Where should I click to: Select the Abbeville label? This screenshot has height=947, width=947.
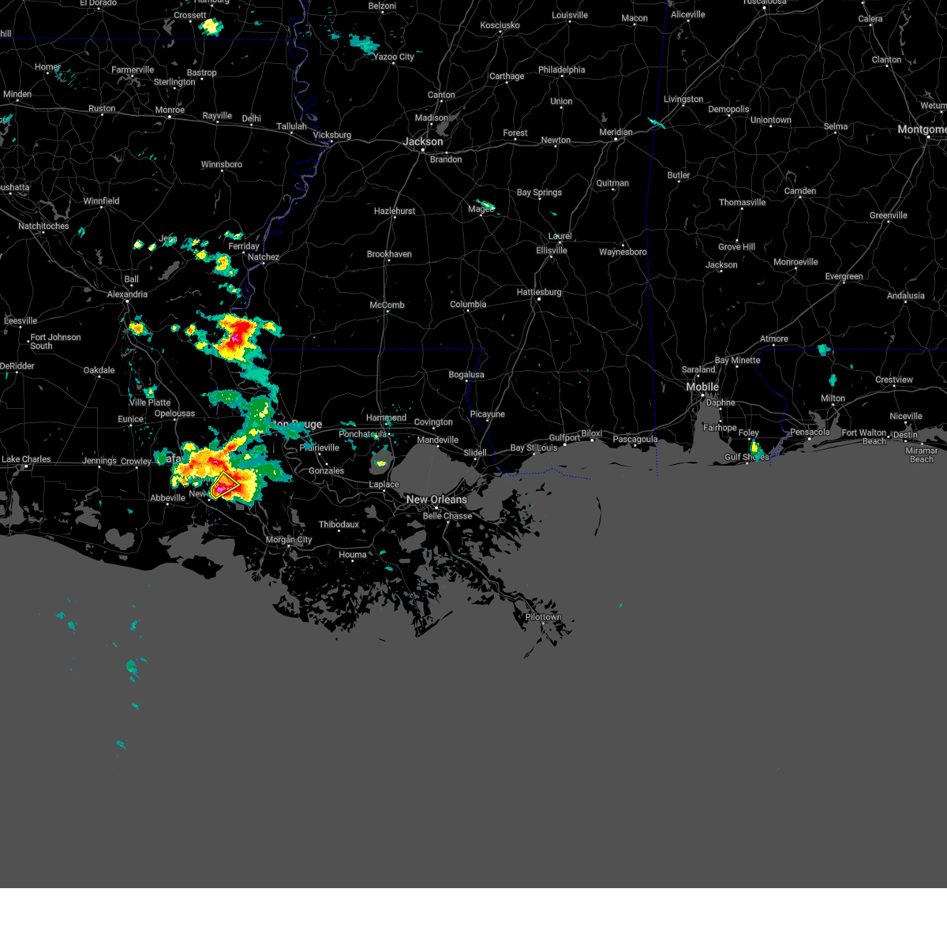pyautogui.click(x=167, y=498)
